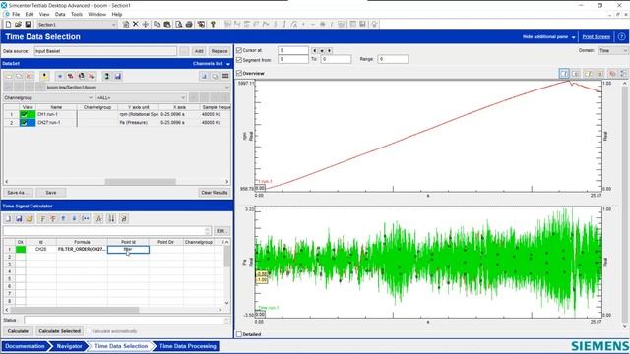Click New formula sheet icon in Time Signal Calculator

pos(8,218)
